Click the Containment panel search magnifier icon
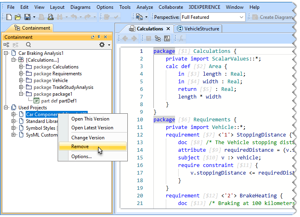 tap(28, 45)
